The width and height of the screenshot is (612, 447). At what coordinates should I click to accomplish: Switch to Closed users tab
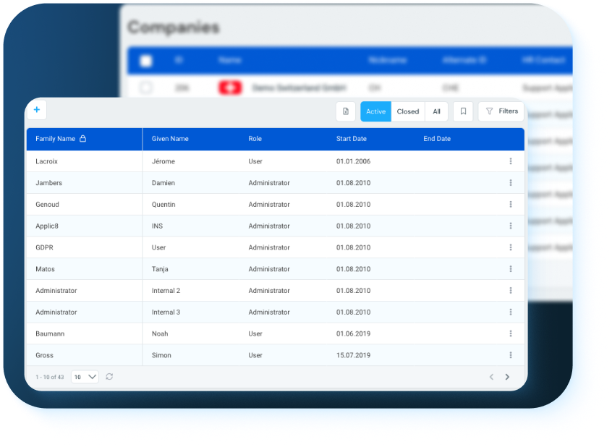pos(408,111)
